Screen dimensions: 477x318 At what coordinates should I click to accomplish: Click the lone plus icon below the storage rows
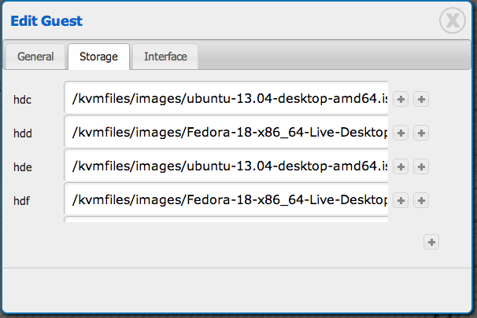click(431, 242)
